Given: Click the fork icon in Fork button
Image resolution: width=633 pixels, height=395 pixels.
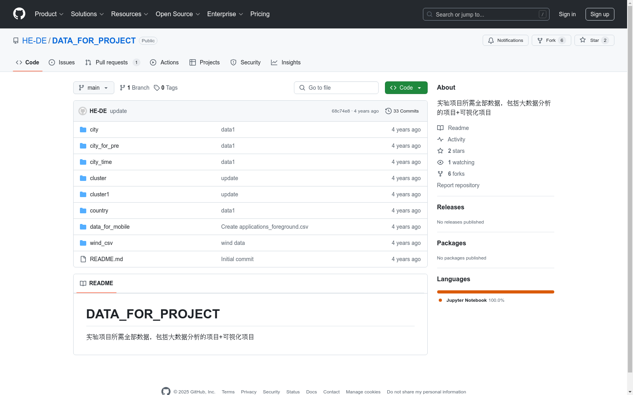Looking at the screenshot, I should pyautogui.click(x=540, y=40).
